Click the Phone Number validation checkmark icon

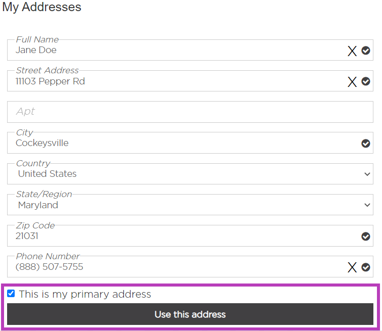point(366,267)
